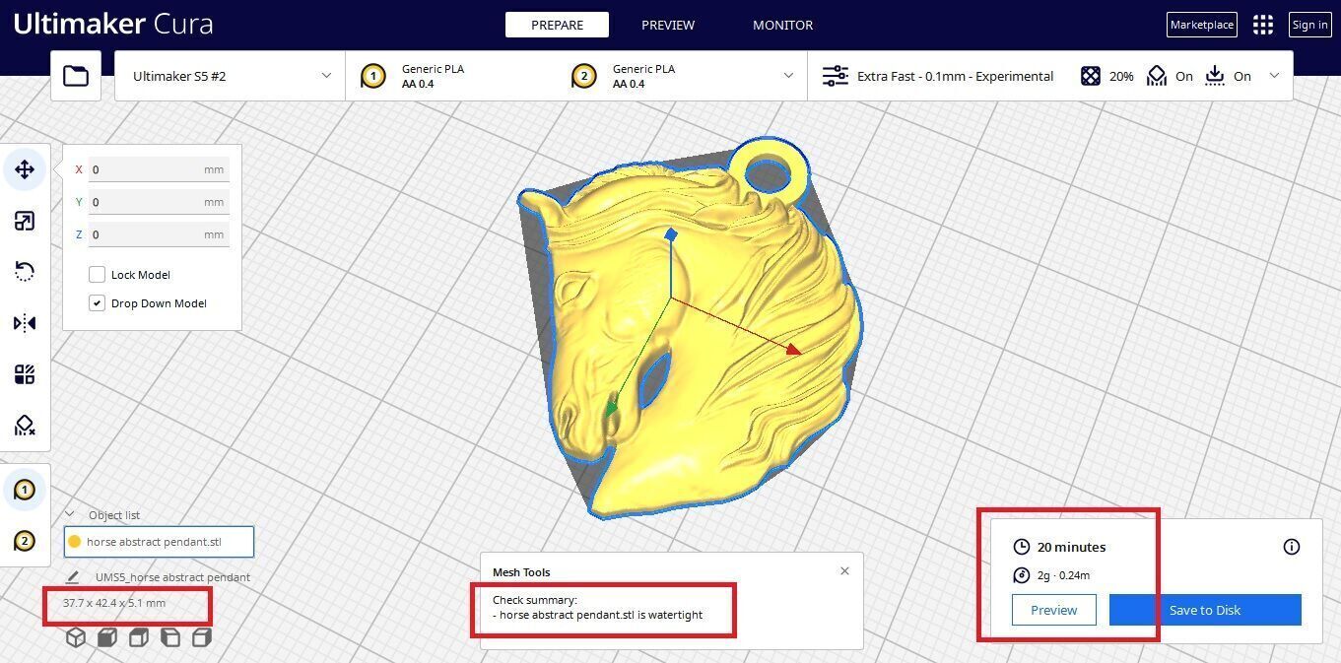Click the support On icon
The width and height of the screenshot is (1341, 663).
click(1157, 76)
